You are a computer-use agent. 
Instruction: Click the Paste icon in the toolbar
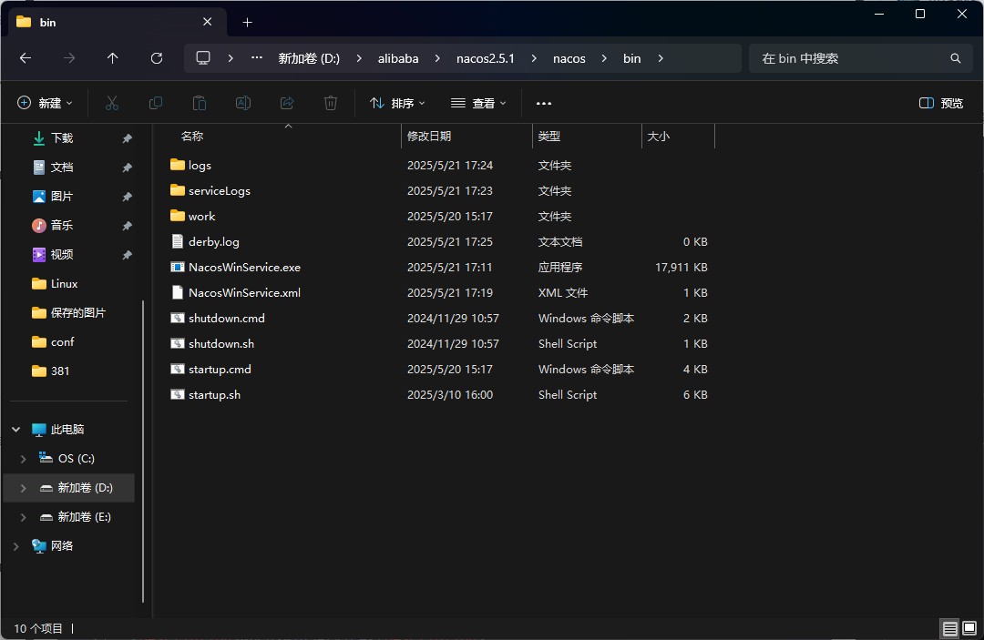(200, 103)
